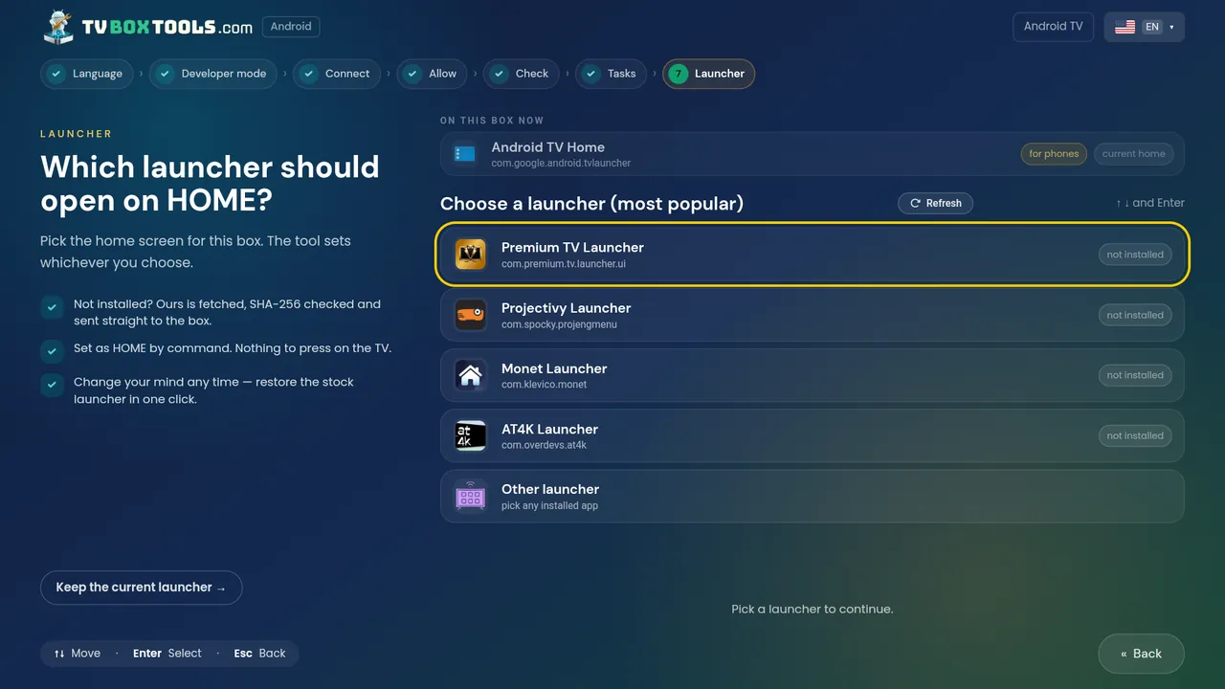The height and width of the screenshot is (689, 1225).
Task: Click the 'Set as HOME by command' checkmark icon
Action: click(52, 351)
